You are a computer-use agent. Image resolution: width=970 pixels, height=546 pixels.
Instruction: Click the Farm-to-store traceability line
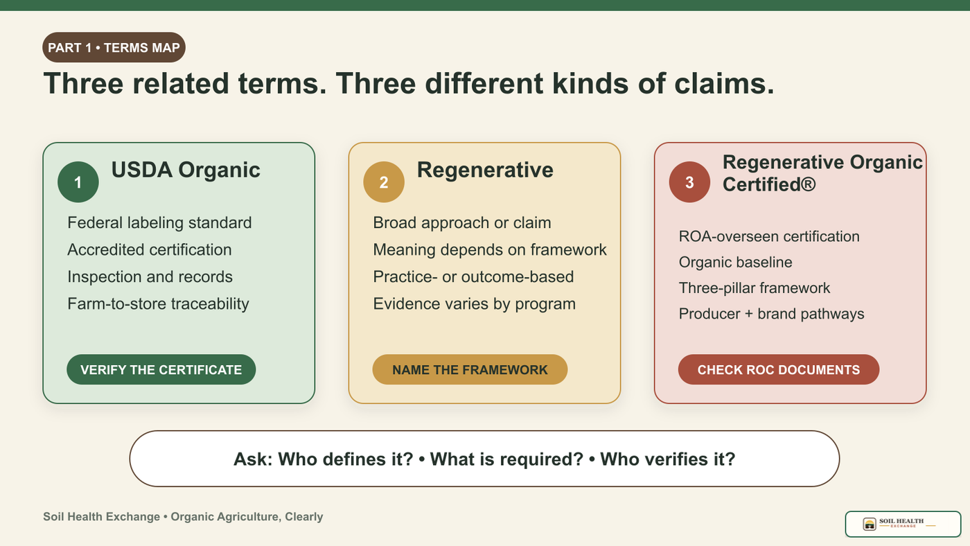tap(158, 303)
